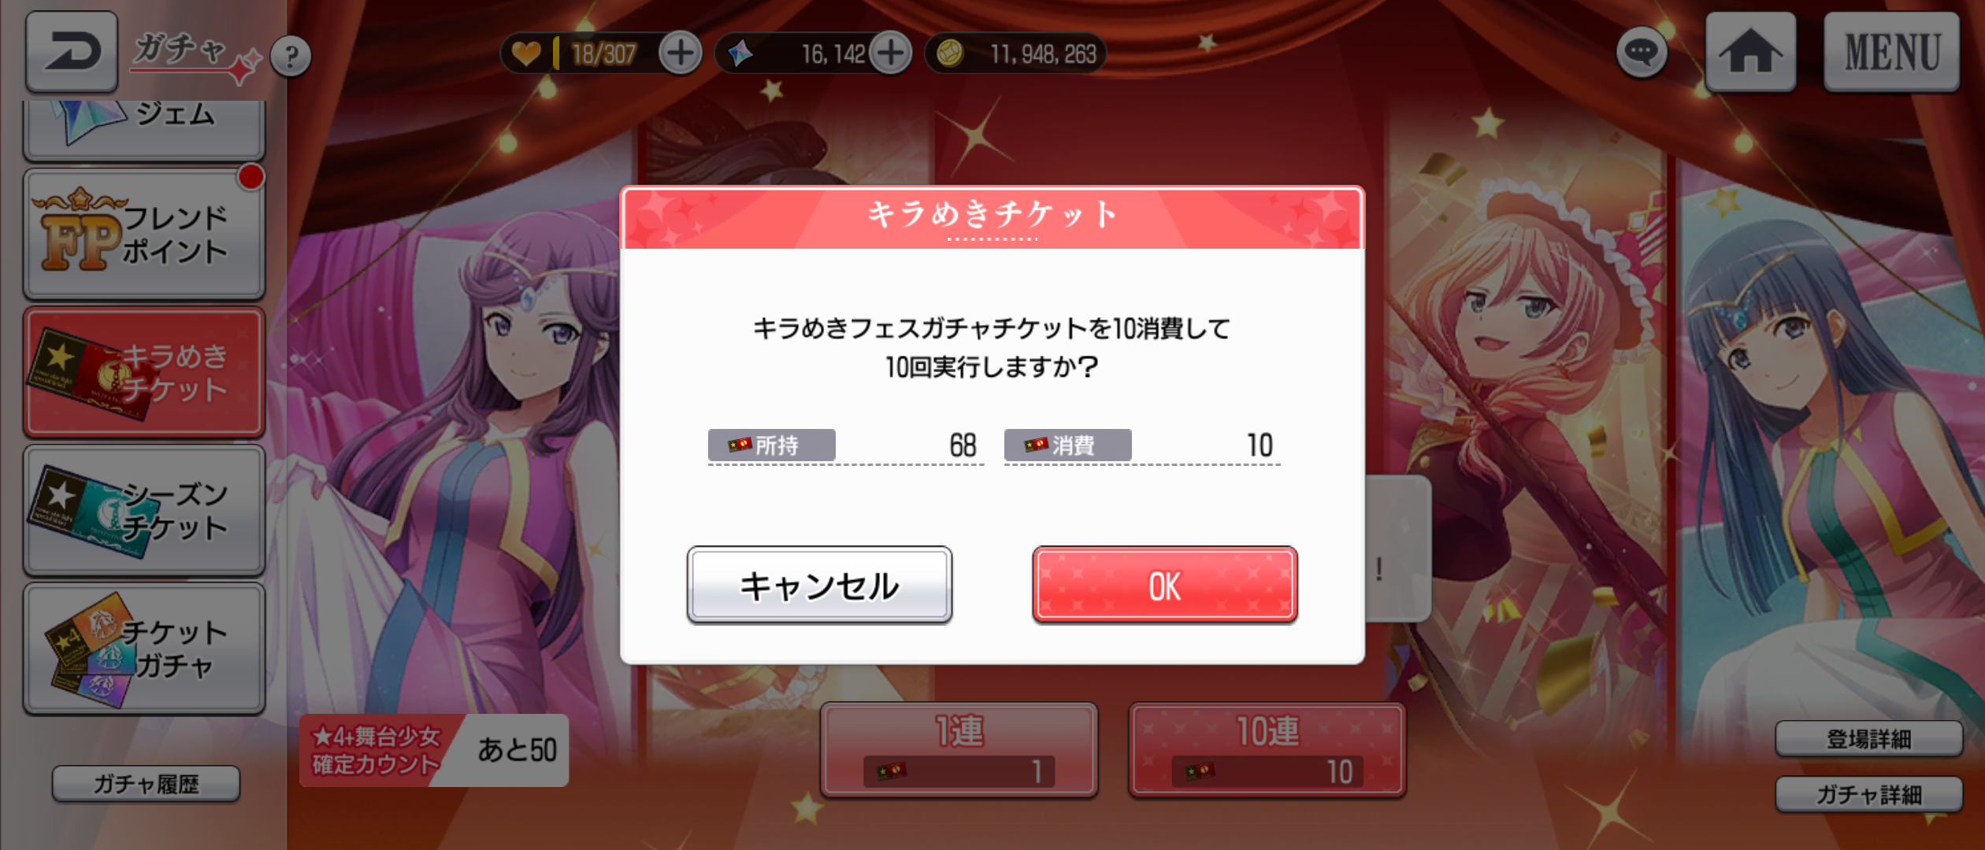Tap the back arrow icon

tap(72, 51)
